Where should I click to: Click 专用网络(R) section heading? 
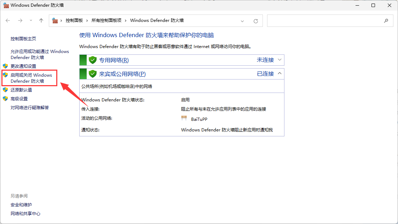click(x=114, y=60)
